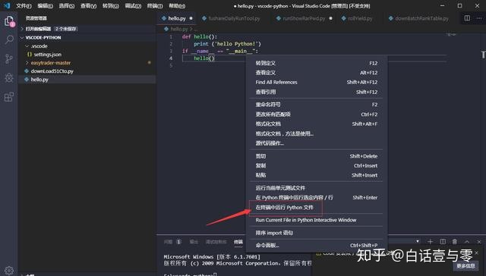
Task: Choose 粘贴 in the context menu
Action: 316,175
